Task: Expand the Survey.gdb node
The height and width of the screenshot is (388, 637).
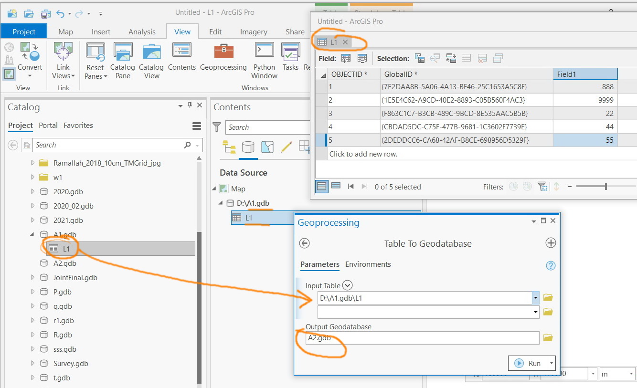Action: pos(33,363)
